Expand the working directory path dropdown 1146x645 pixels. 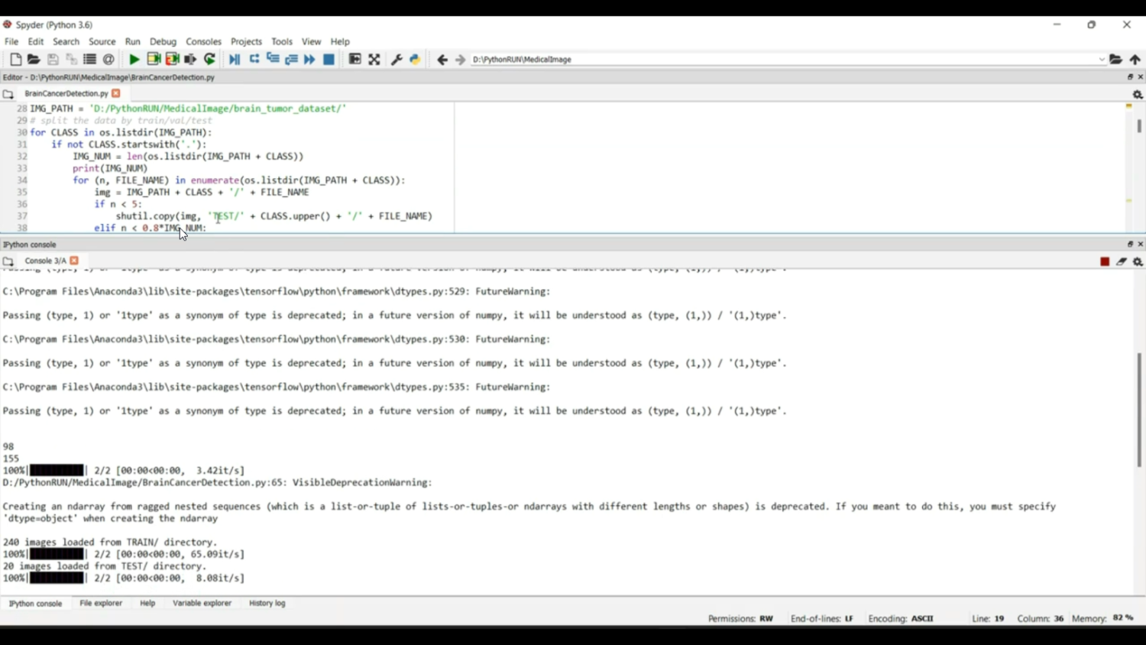[1102, 60]
